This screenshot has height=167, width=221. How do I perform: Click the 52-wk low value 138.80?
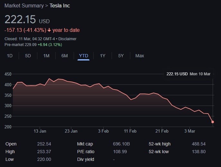pyautogui.click(x=199, y=152)
